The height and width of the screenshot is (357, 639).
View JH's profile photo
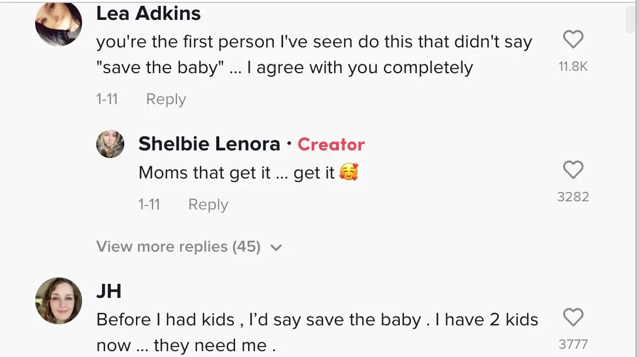click(59, 301)
